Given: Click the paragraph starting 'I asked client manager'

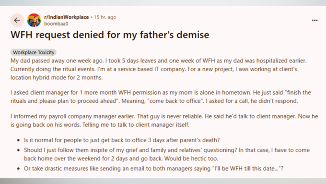Looking at the screenshot, I should pyautogui.click(x=161, y=97).
